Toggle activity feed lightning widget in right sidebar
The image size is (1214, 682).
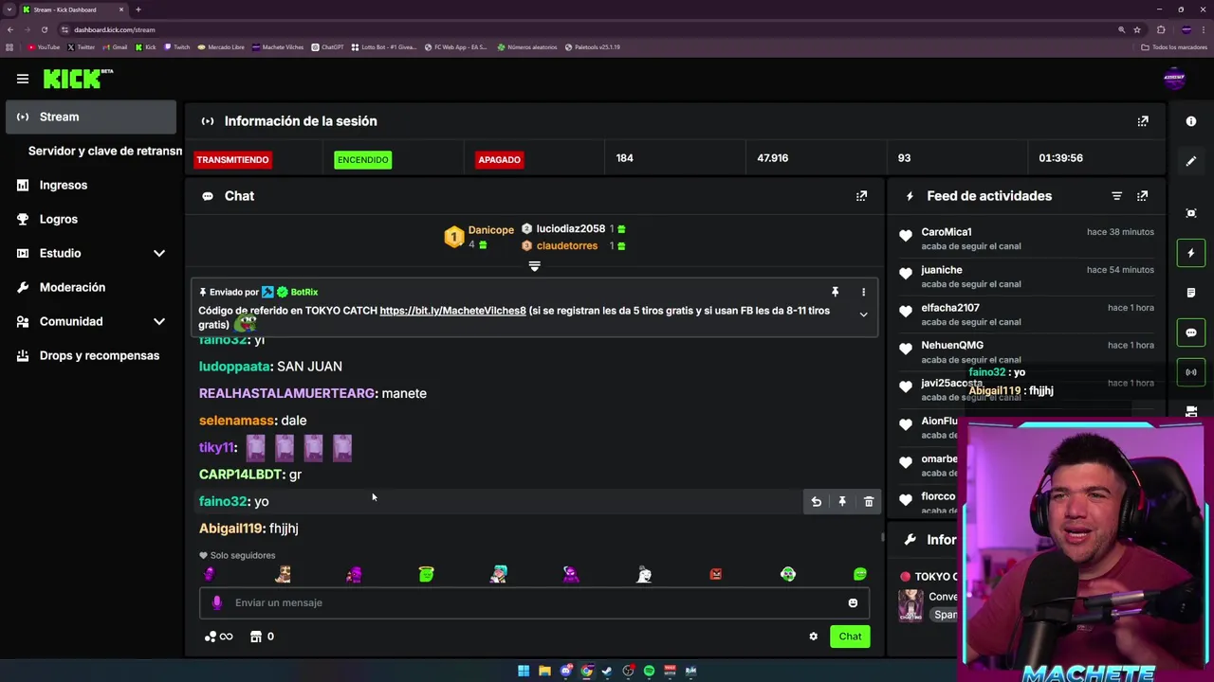coord(1191,253)
